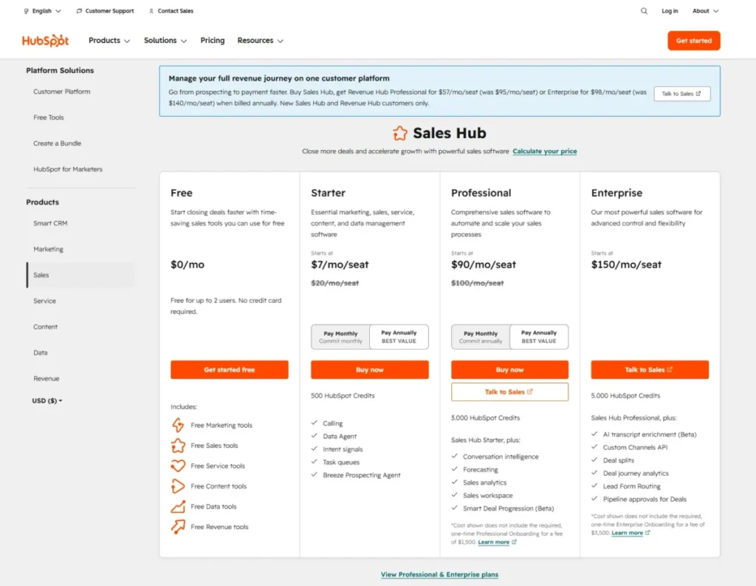Open Contact Sales link
Screen dimensions: 756x586
[171, 10]
